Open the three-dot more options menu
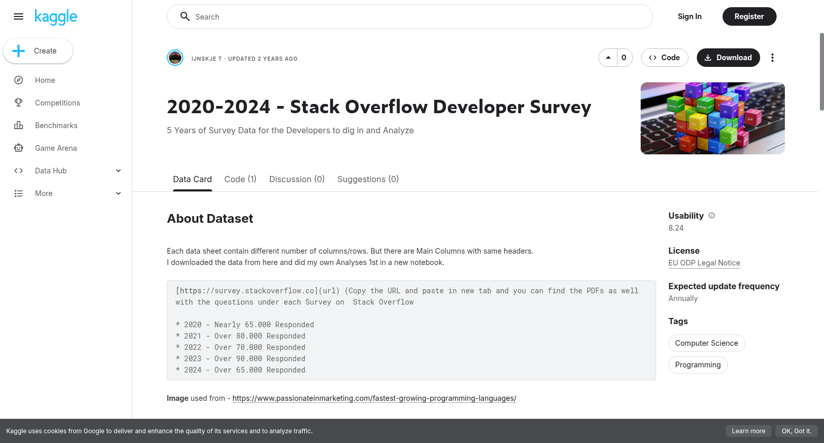 pos(772,58)
